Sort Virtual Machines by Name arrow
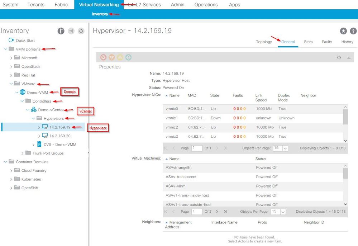The width and height of the screenshot is (358, 246). (167, 159)
